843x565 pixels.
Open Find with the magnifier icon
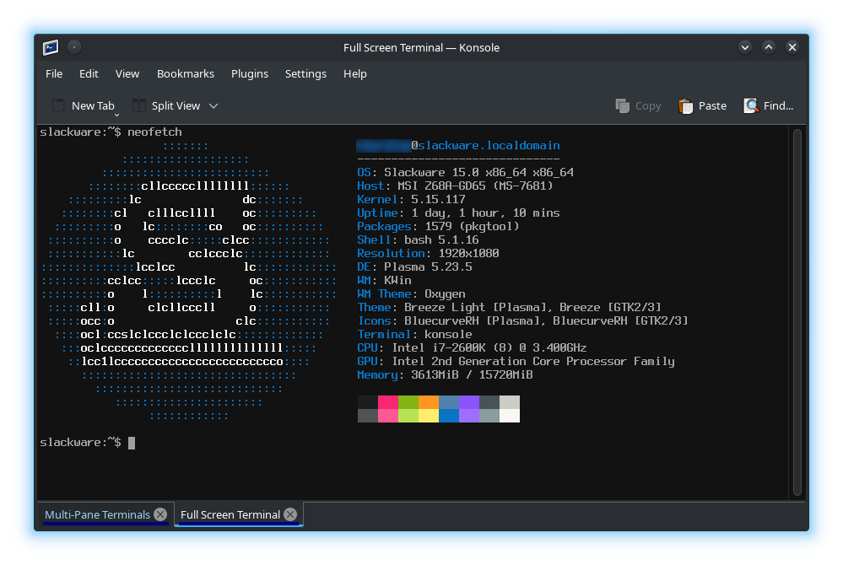750,105
